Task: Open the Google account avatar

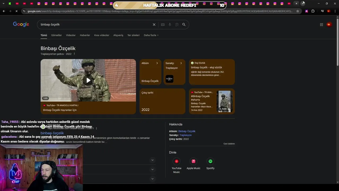Action: click(329, 24)
